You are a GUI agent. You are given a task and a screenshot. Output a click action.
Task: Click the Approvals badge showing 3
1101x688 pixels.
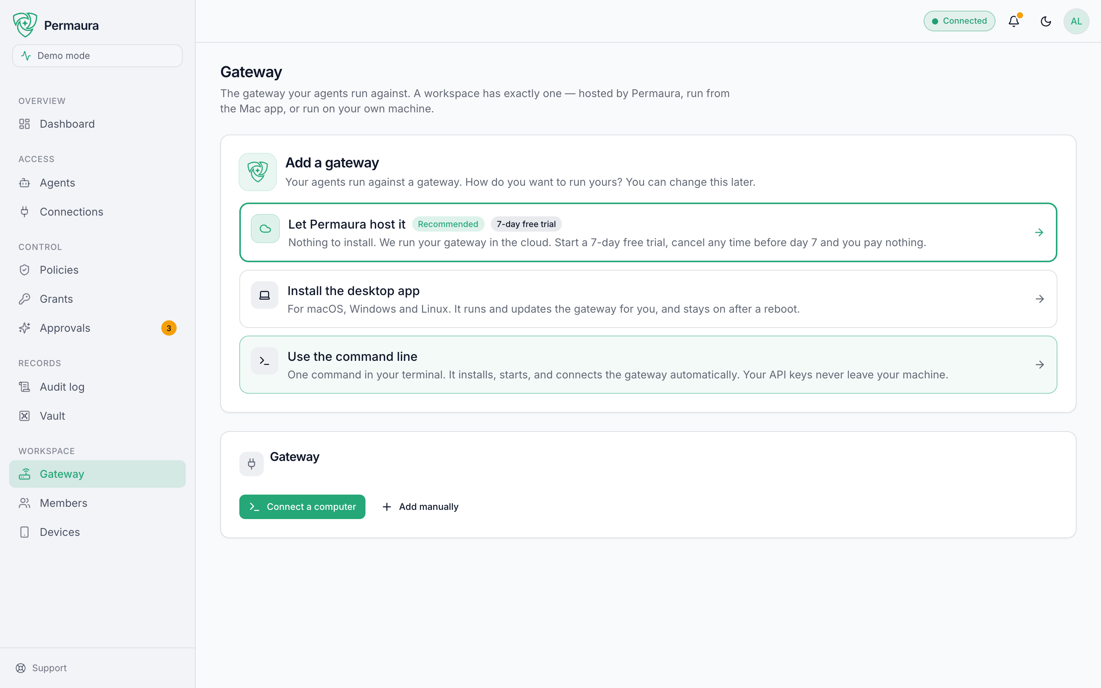169,328
